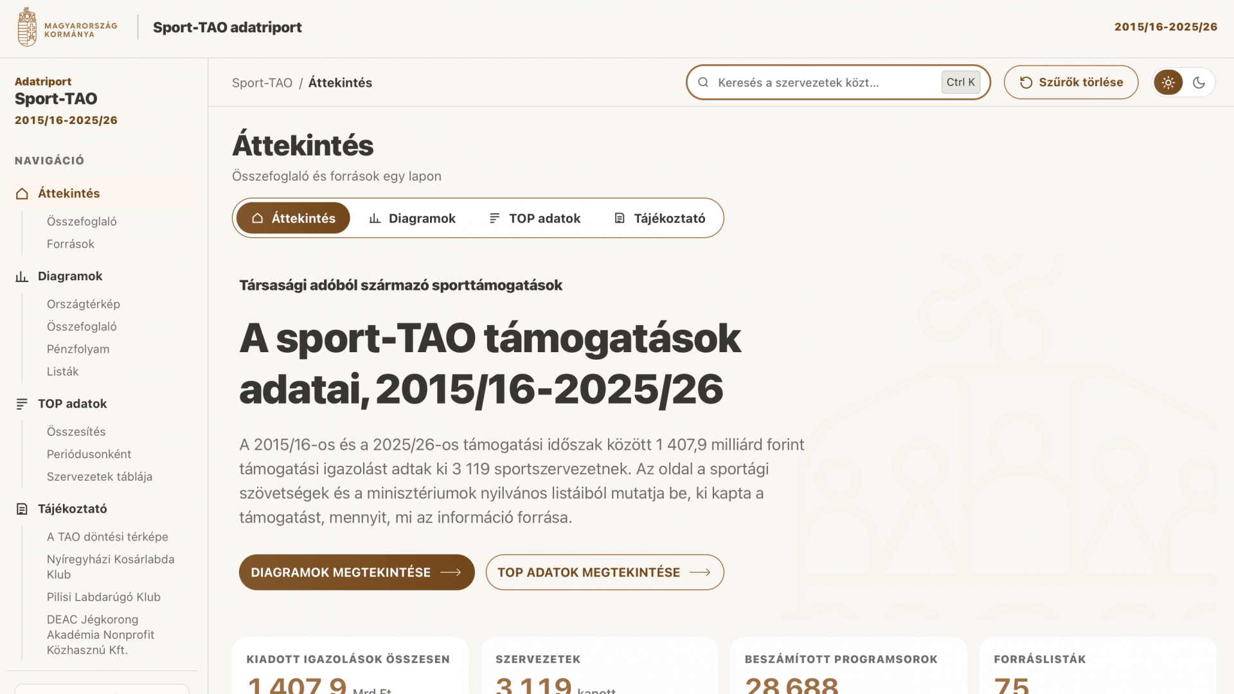Open Források in sidebar

(71, 244)
